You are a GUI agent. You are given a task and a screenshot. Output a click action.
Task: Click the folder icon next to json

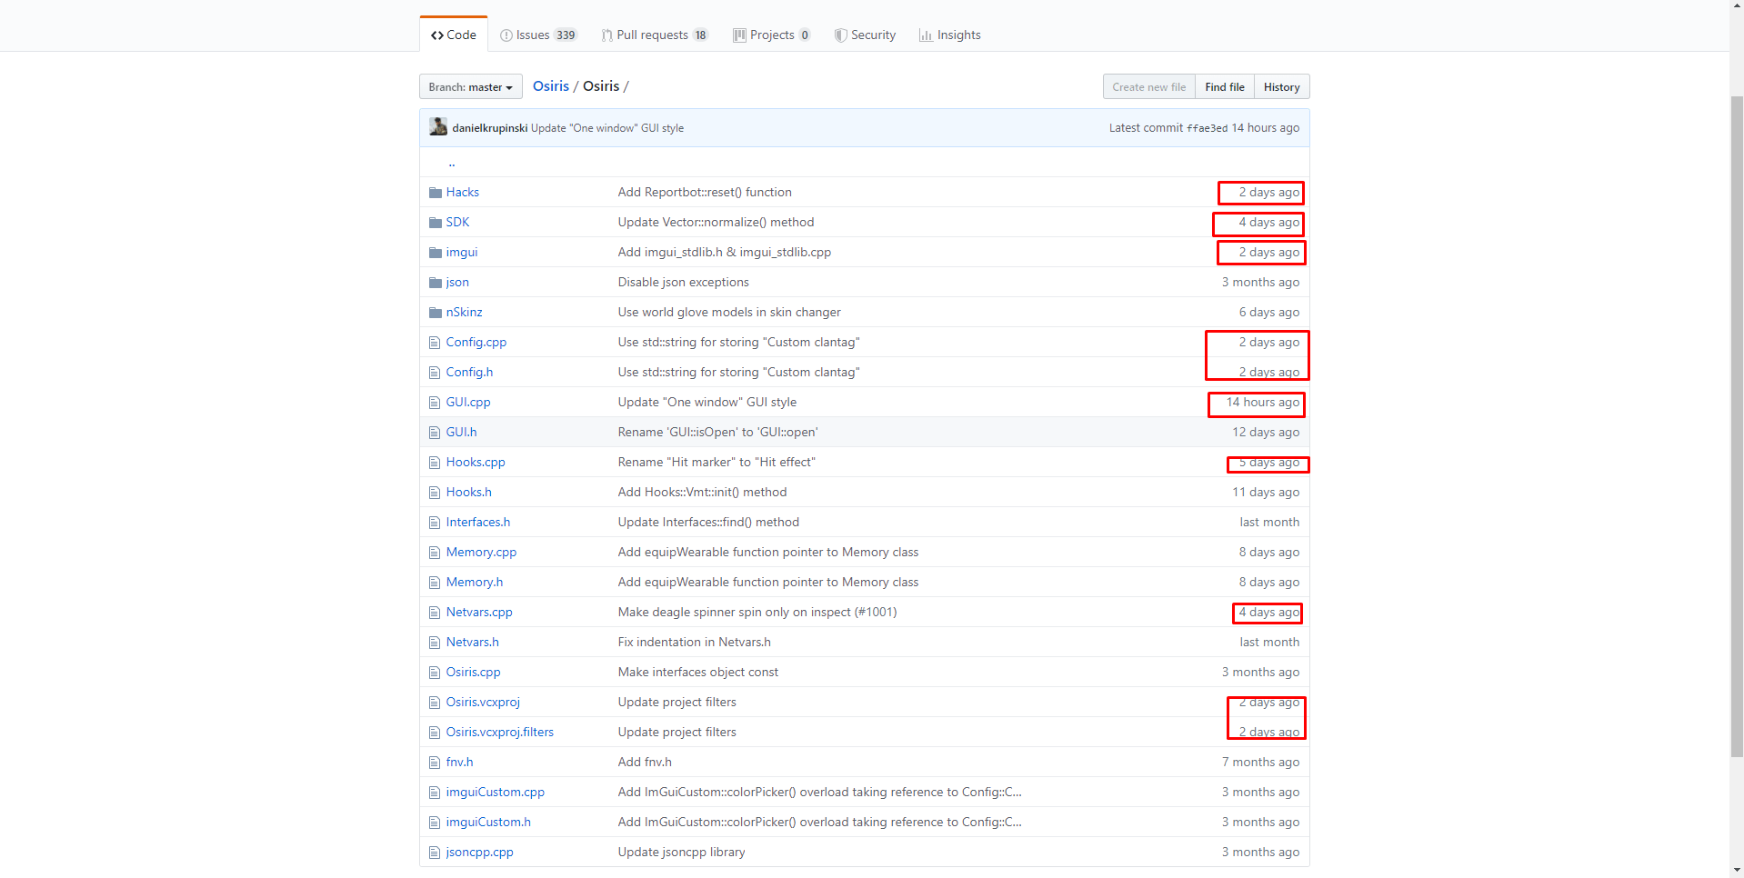(435, 283)
